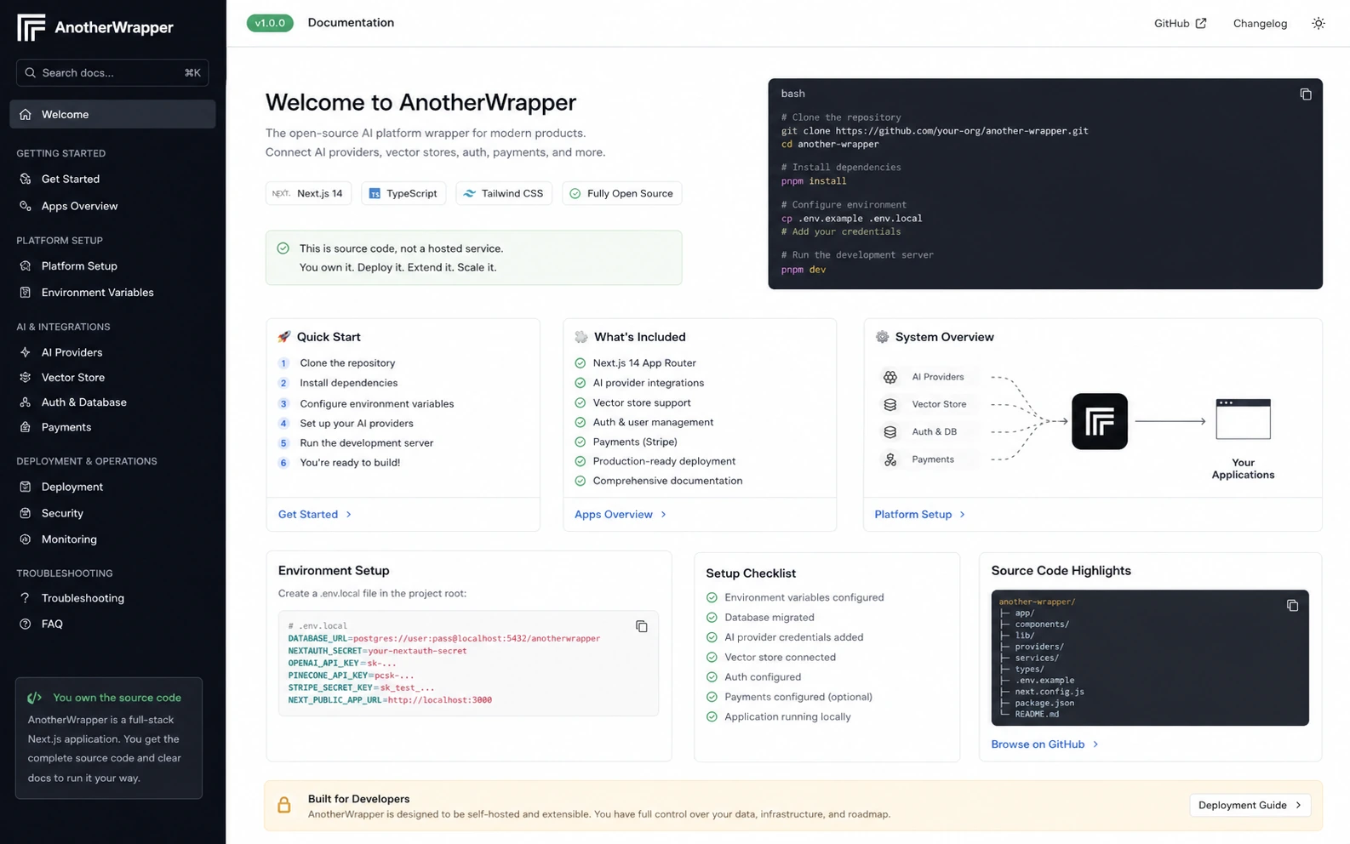Click the Monitoring sidebar icon

(26, 539)
